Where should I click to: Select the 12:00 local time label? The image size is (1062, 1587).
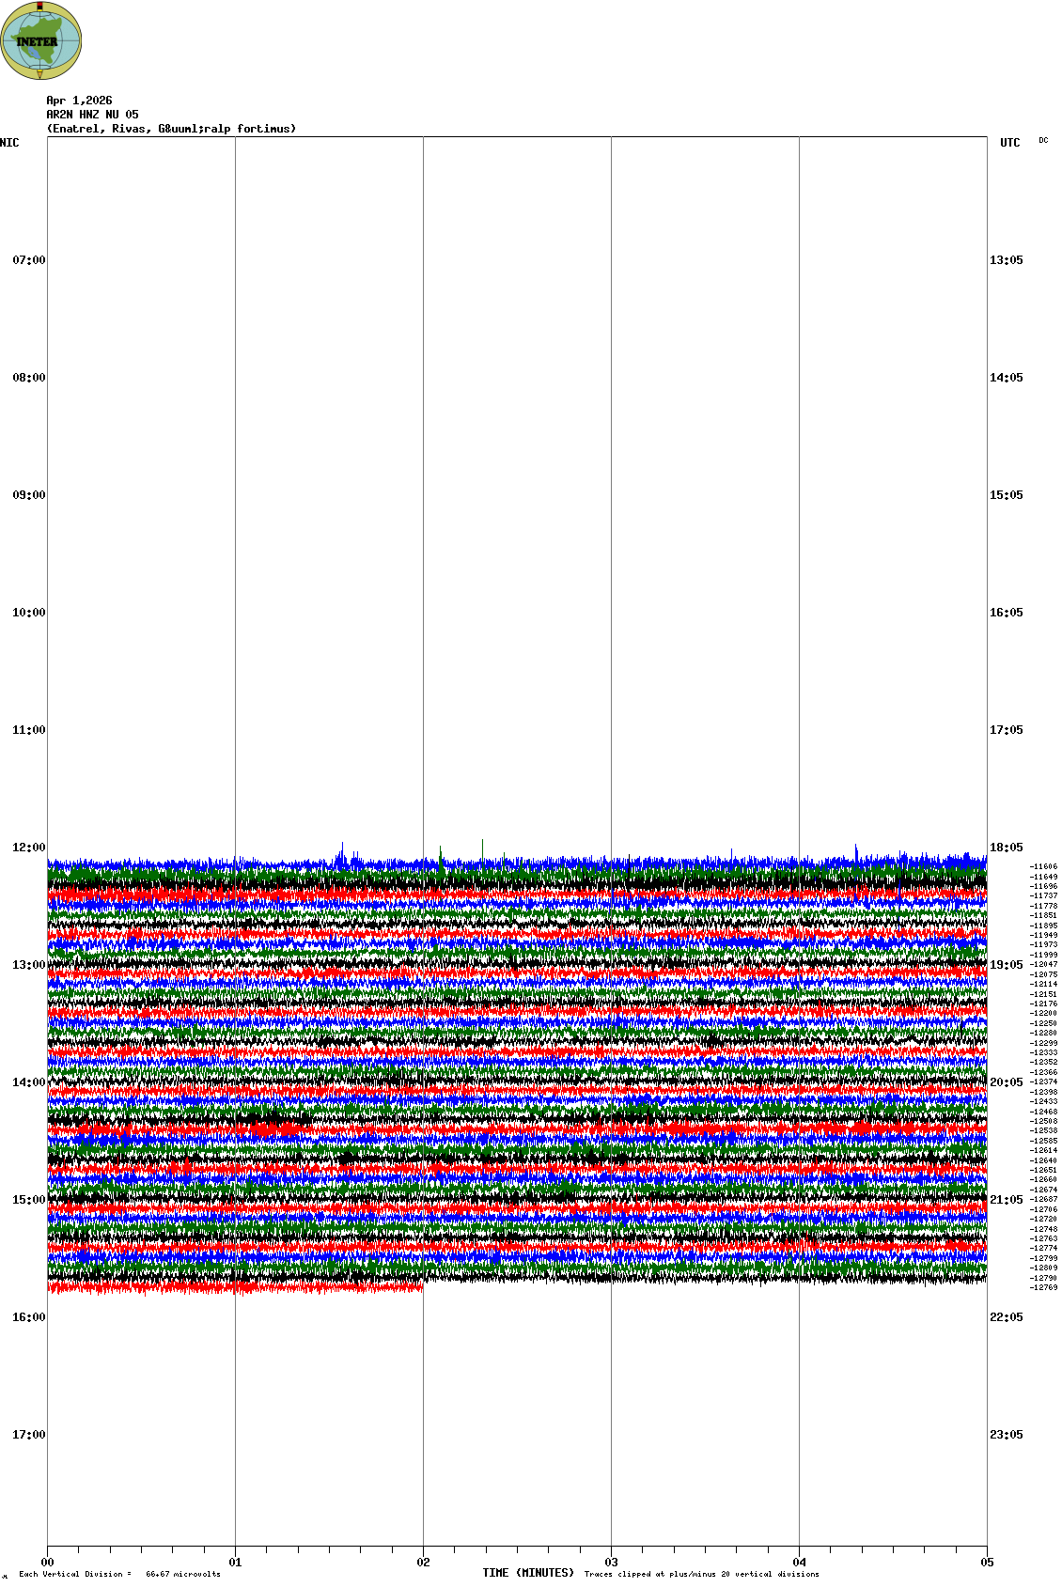(28, 848)
